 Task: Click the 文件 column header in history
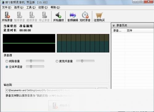[x=139, y=31]
